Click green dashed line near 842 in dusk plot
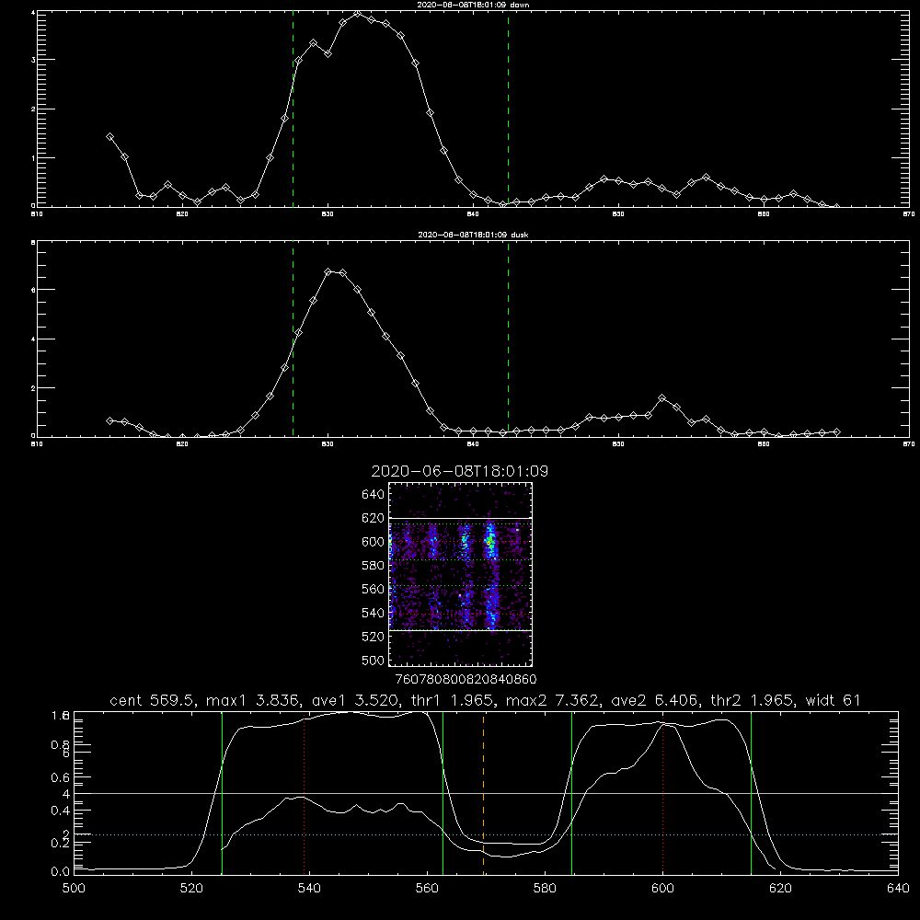 click(508, 339)
